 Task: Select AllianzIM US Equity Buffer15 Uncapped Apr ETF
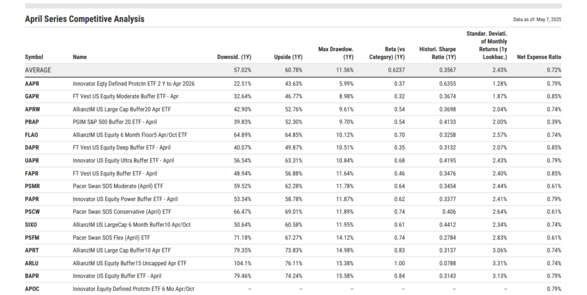pos(130,263)
